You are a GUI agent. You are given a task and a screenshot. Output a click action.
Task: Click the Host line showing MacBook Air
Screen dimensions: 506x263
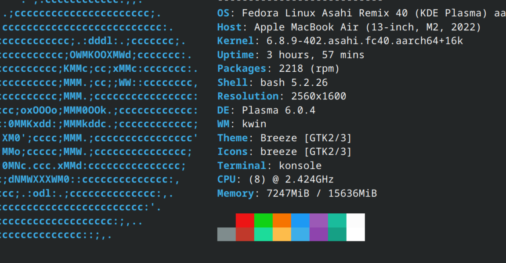tap(307, 27)
